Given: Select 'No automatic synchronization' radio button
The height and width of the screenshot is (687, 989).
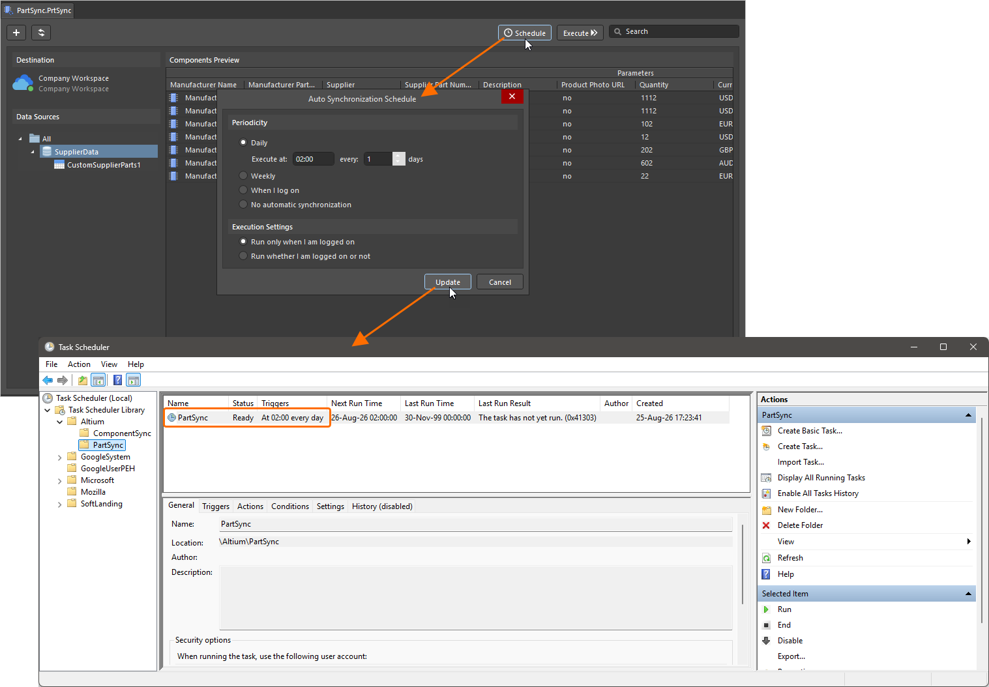Looking at the screenshot, I should [243, 205].
